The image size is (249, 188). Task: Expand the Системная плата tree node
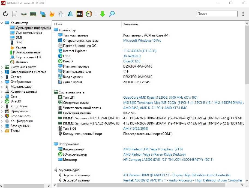click(2, 67)
